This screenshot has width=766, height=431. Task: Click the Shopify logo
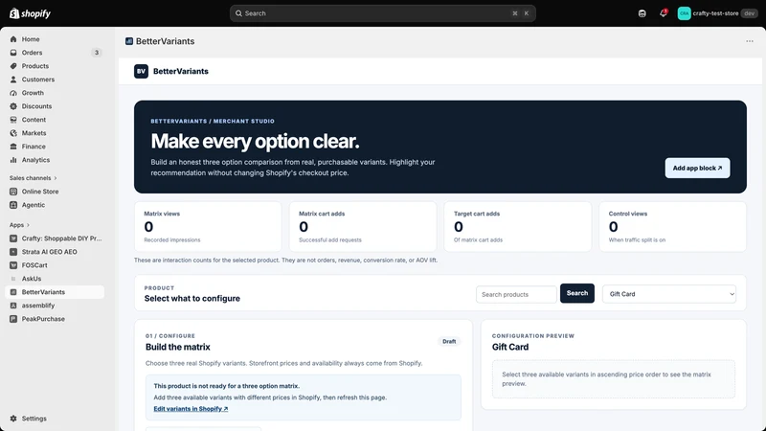[31, 13]
